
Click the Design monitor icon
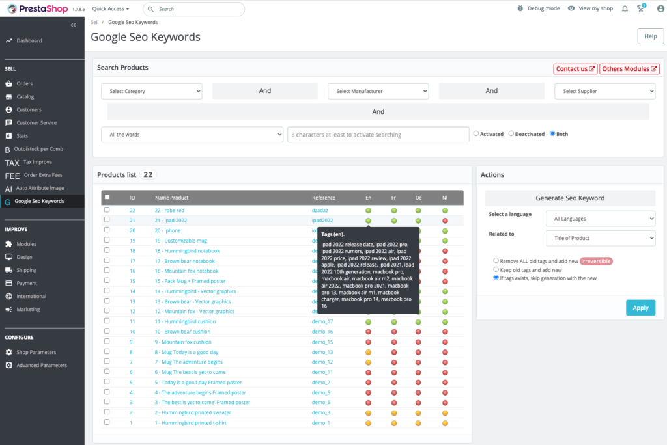point(8,257)
